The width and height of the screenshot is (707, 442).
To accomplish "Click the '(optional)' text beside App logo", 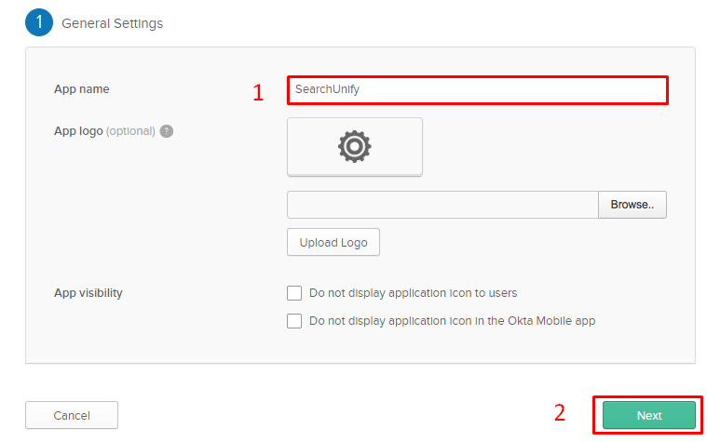I will pos(130,131).
